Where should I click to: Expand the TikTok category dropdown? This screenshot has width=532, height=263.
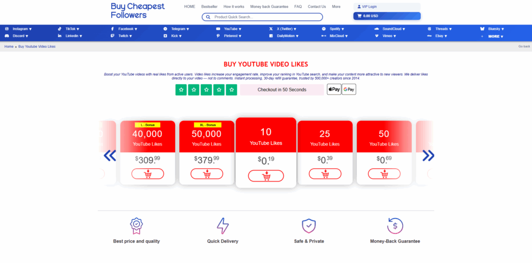pyautogui.click(x=72, y=29)
